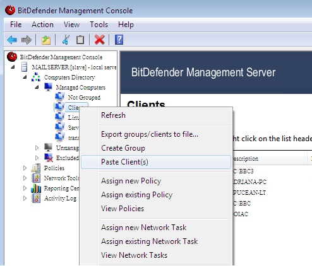Click the Help question mark toolbar icon

[119, 40]
